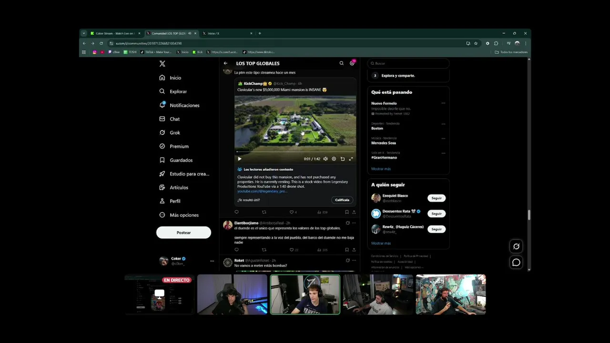The height and width of the screenshot is (343, 610).
Task: Play the KickChamp mansion video
Action: pyautogui.click(x=240, y=159)
